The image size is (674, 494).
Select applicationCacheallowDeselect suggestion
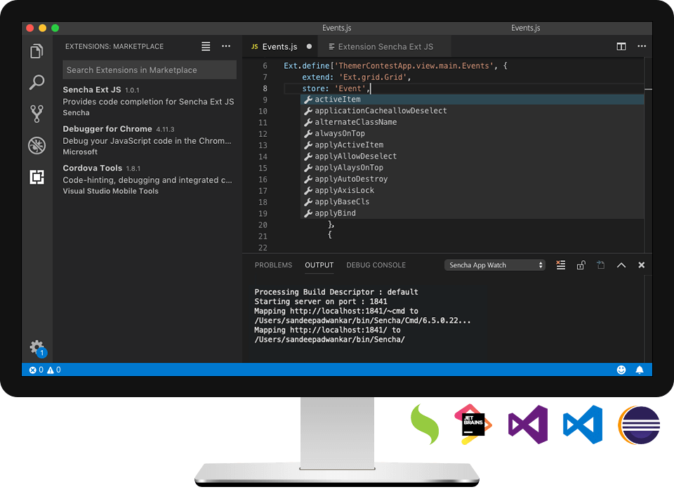point(472,111)
